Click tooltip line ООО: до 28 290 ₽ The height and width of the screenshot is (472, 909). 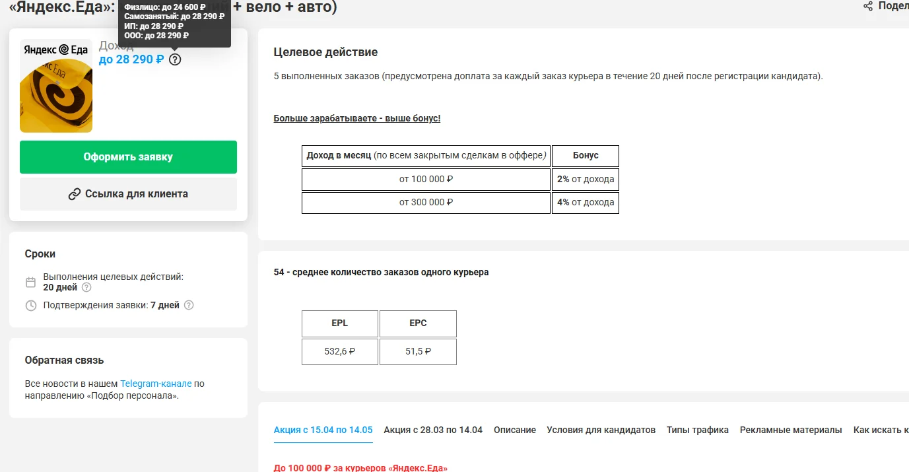[156, 36]
